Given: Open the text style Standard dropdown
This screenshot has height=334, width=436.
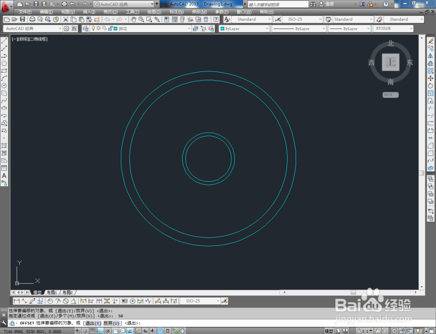Looking at the screenshot, I should [269, 19].
